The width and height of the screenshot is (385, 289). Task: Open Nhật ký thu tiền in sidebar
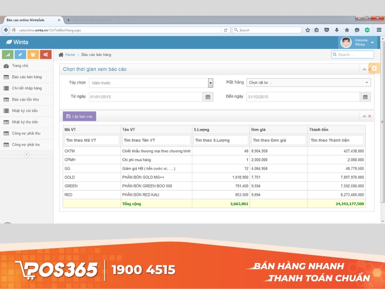(26, 122)
